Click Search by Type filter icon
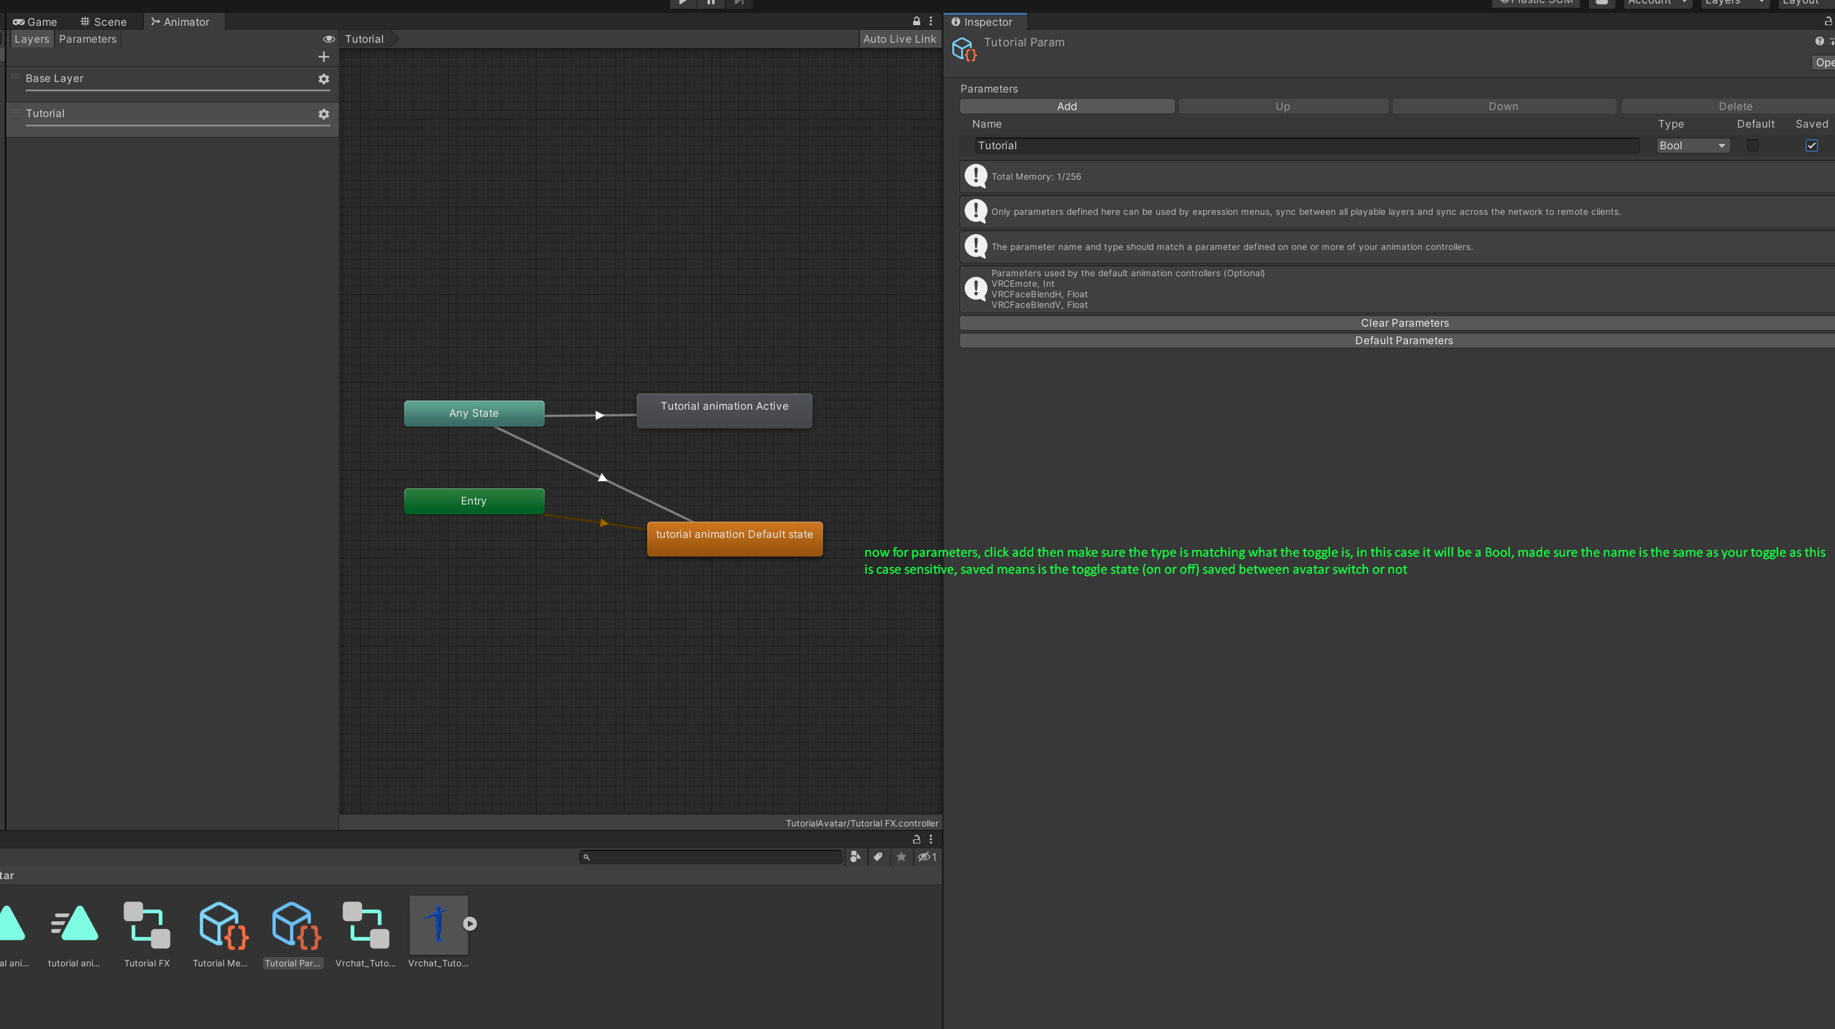The image size is (1835, 1029). [855, 857]
